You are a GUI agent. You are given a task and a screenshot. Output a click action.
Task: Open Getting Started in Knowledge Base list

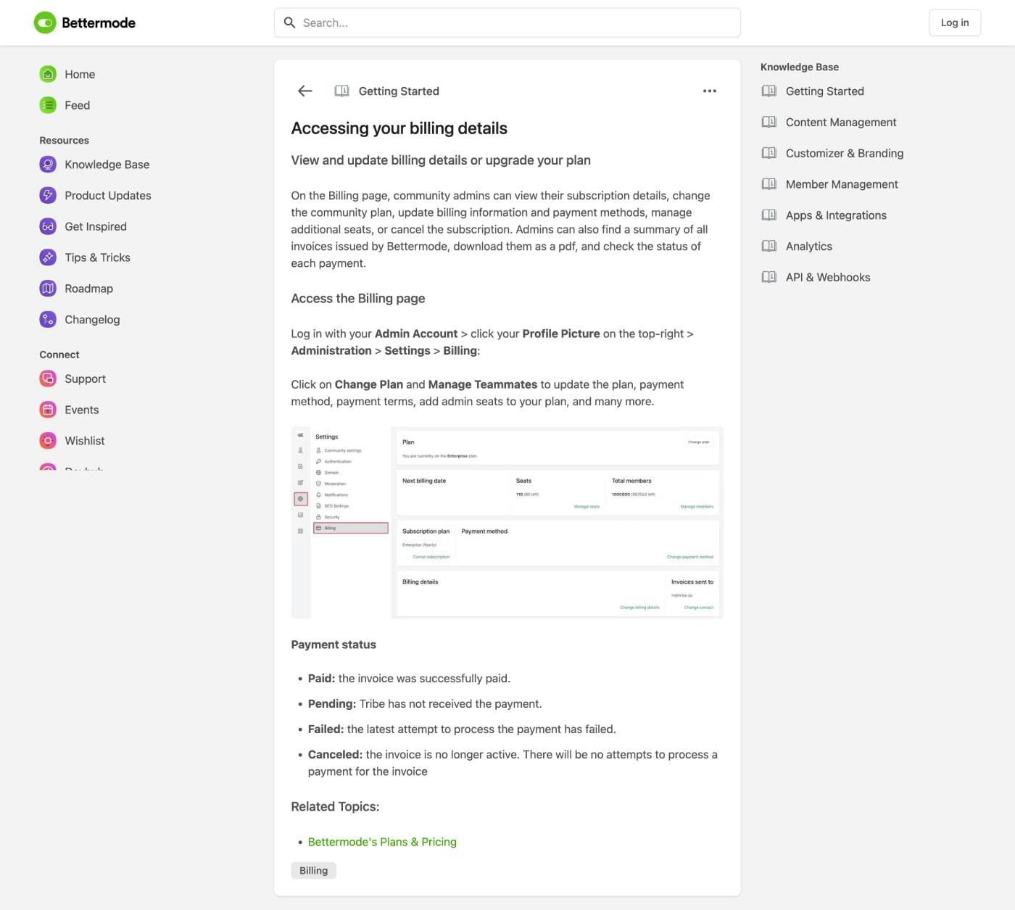[825, 91]
